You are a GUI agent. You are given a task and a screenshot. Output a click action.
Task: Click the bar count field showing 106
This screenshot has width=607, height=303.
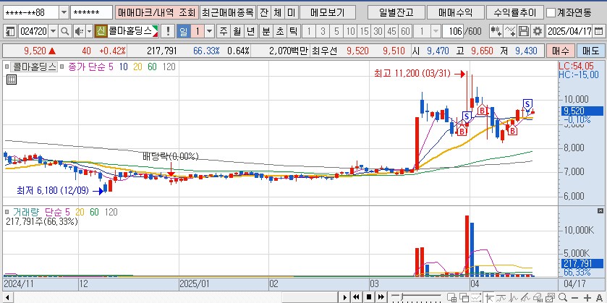[453, 31]
